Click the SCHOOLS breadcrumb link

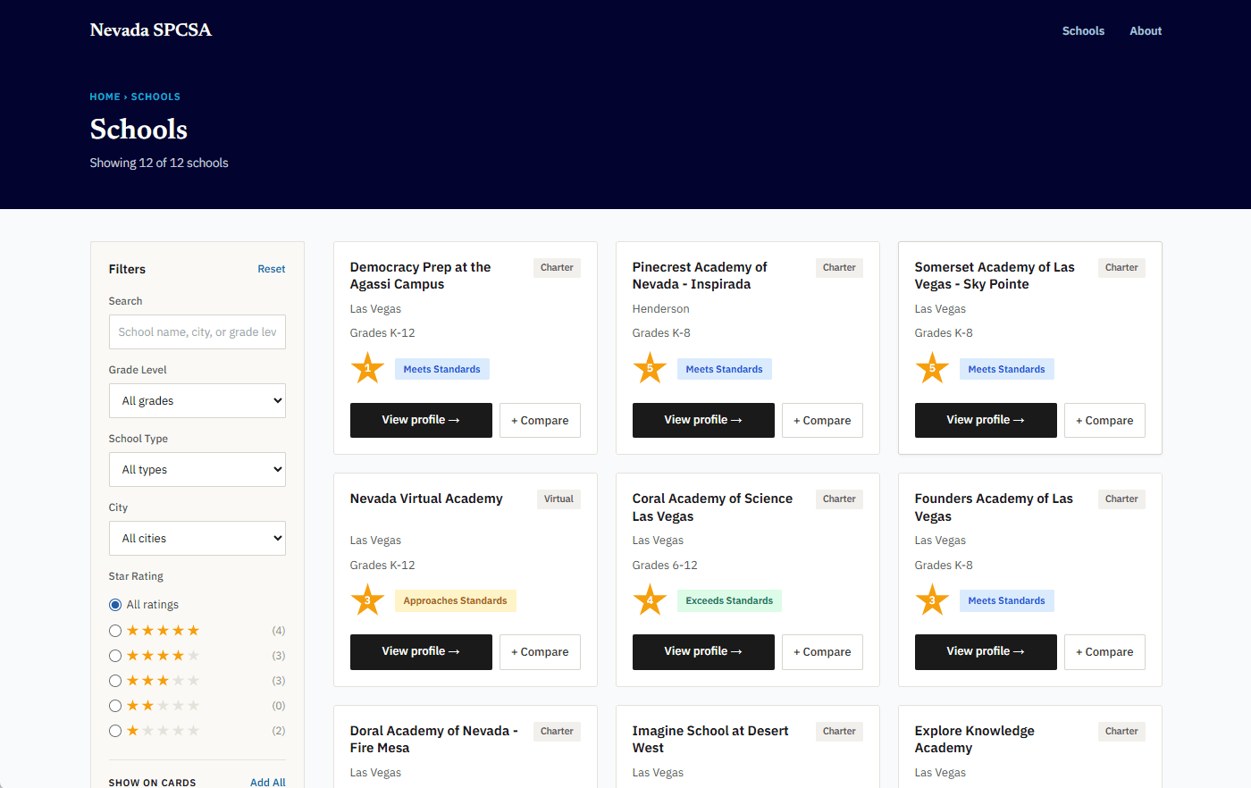click(155, 96)
